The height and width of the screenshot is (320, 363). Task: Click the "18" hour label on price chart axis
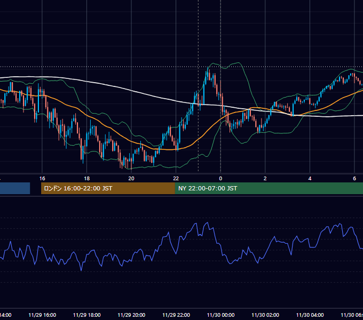(86, 179)
